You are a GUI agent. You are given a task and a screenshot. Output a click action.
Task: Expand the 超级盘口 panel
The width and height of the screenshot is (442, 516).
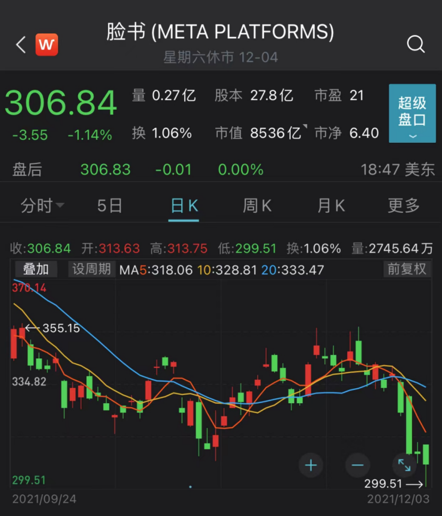pos(412,113)
